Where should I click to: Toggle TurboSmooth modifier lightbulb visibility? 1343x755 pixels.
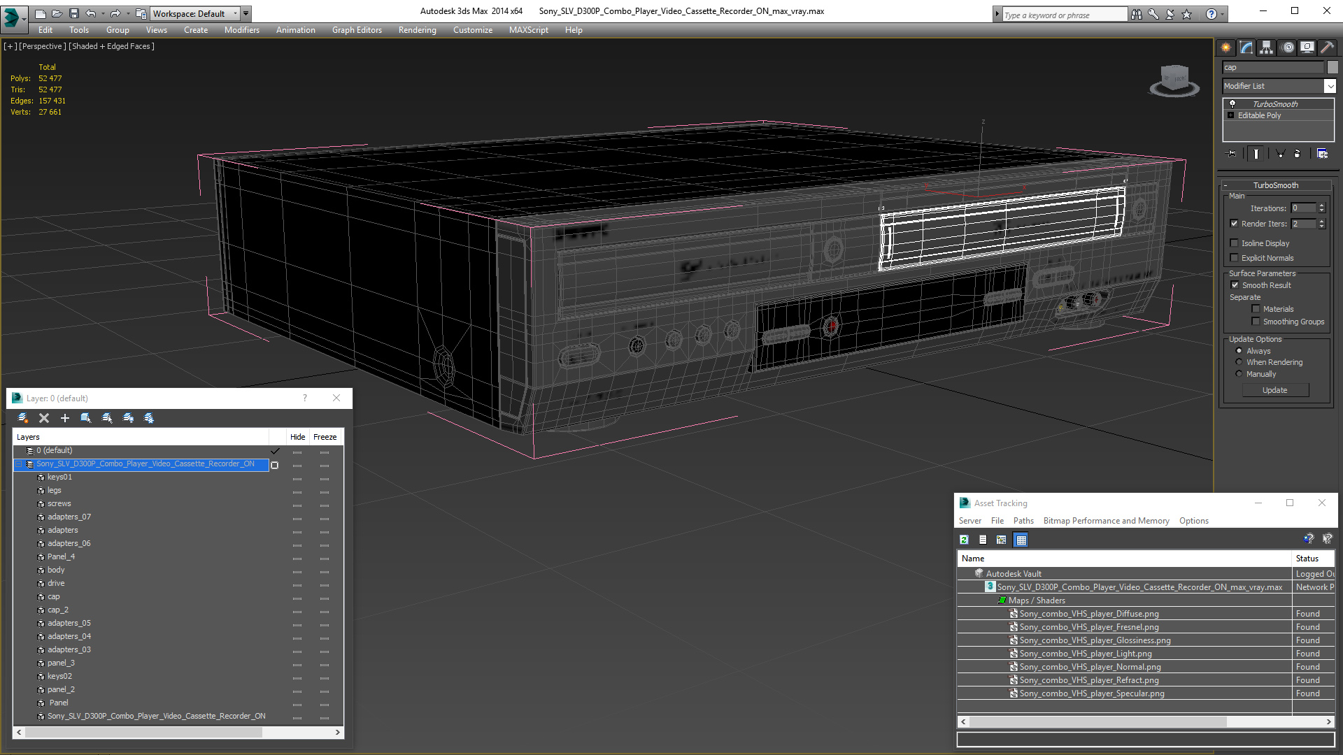1232,103
